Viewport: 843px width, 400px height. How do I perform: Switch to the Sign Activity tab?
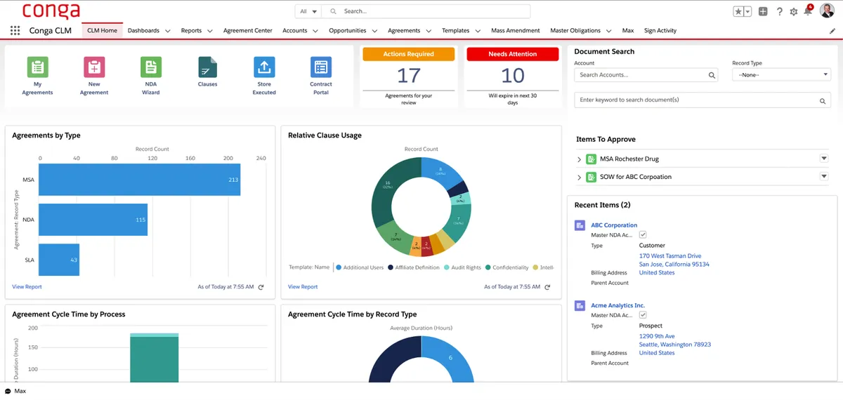[x=660, y=31]
